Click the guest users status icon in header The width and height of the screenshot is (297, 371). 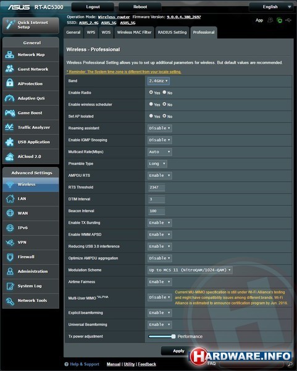click(270, 20)
